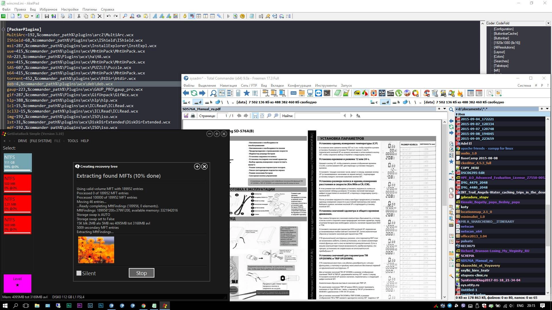Select the blue NTFS 111 GB partition tile
This screenshot has width=552, height=310.
tap(18, 163)
